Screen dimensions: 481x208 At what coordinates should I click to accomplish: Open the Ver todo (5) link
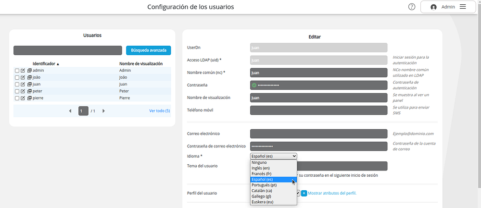click(x=160, y=111)
